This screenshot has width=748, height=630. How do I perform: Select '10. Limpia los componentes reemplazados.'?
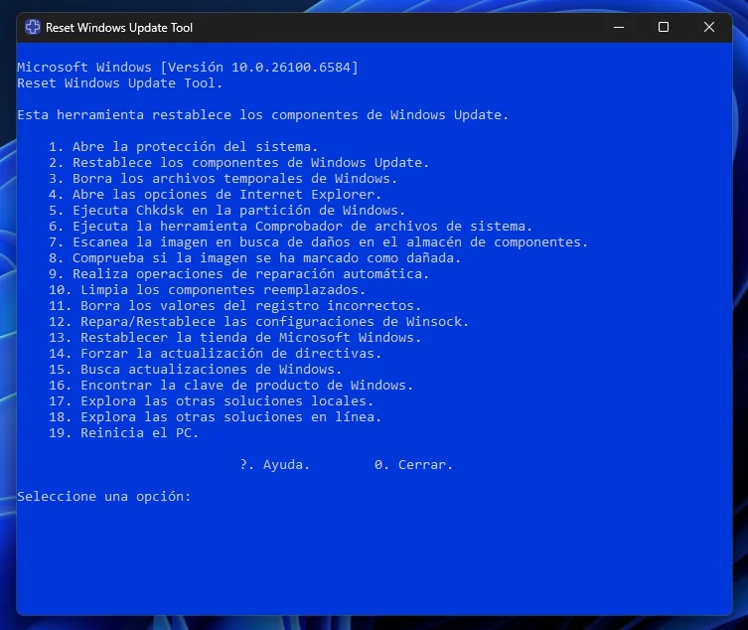pos(207,290)
